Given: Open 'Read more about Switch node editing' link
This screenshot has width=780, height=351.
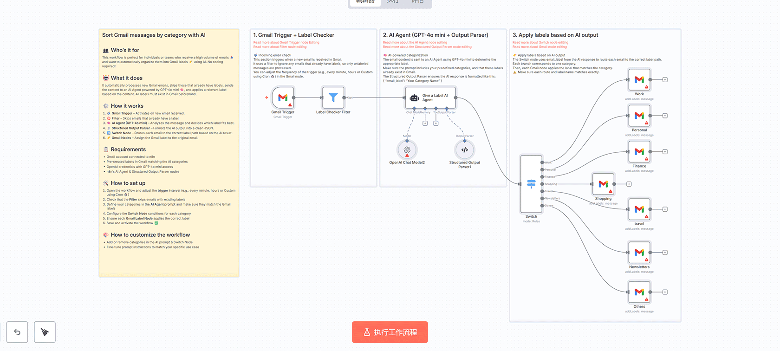Looking at the screenshot, I should 540,42.
